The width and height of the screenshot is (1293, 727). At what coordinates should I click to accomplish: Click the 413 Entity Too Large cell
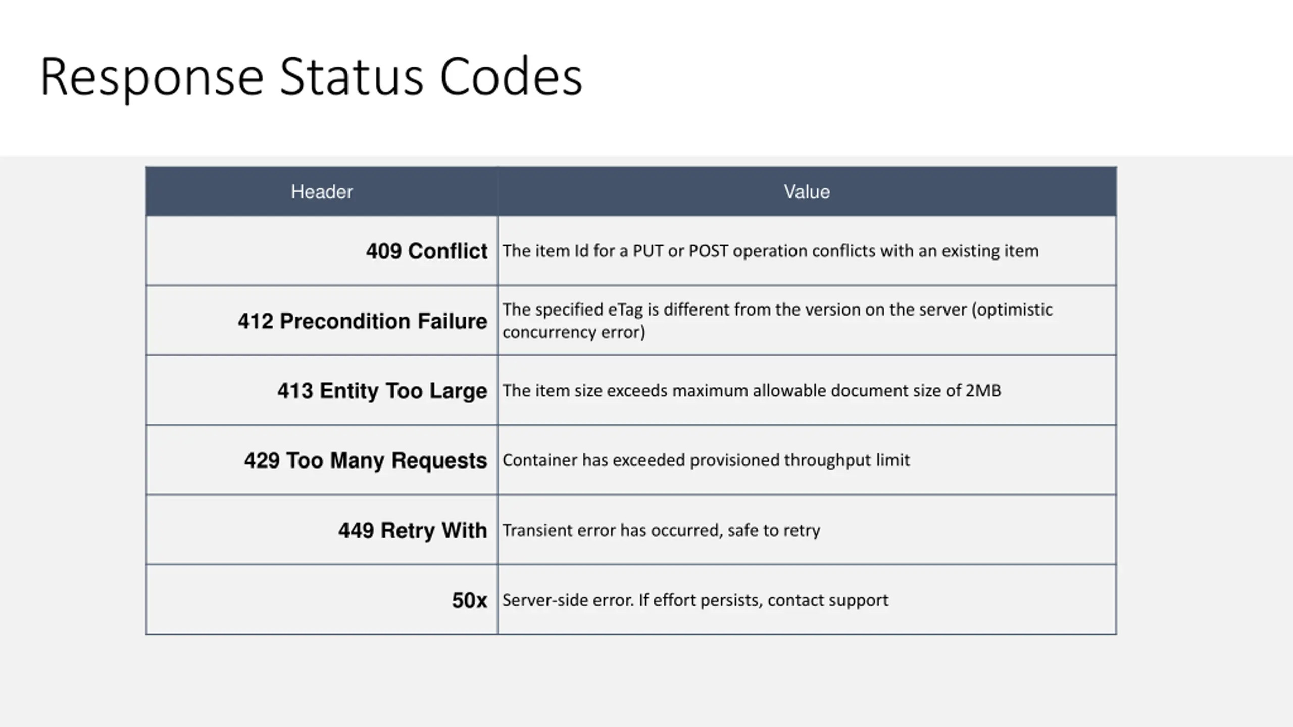click(322, 390)
